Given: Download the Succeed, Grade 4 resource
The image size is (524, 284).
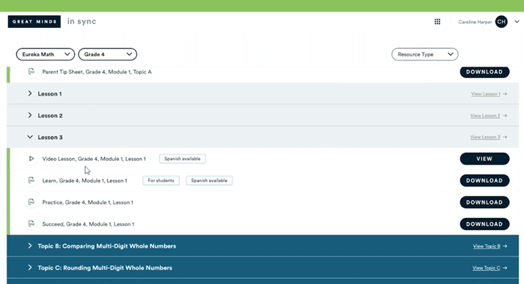Looking at the screenshot, I should [485, 224].
